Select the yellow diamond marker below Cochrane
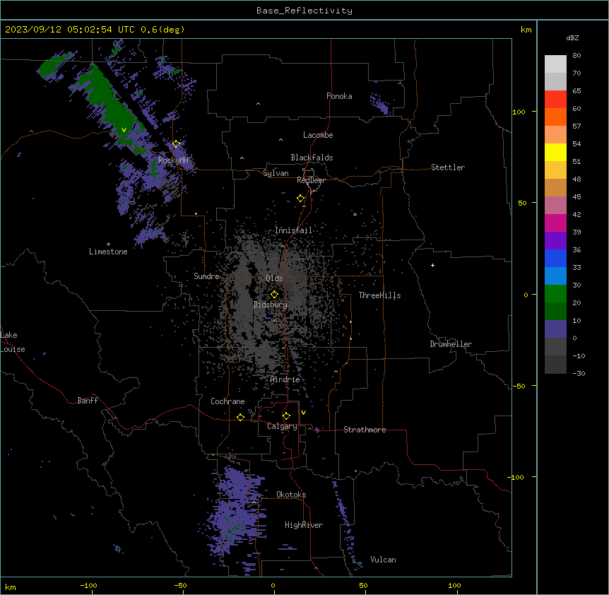This screenshot has width=609, height=595. click(x=240, y=417)
